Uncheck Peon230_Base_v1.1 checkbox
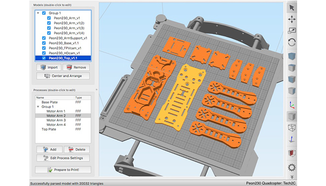This screenshot has width=326, height=186. point(44,43)
